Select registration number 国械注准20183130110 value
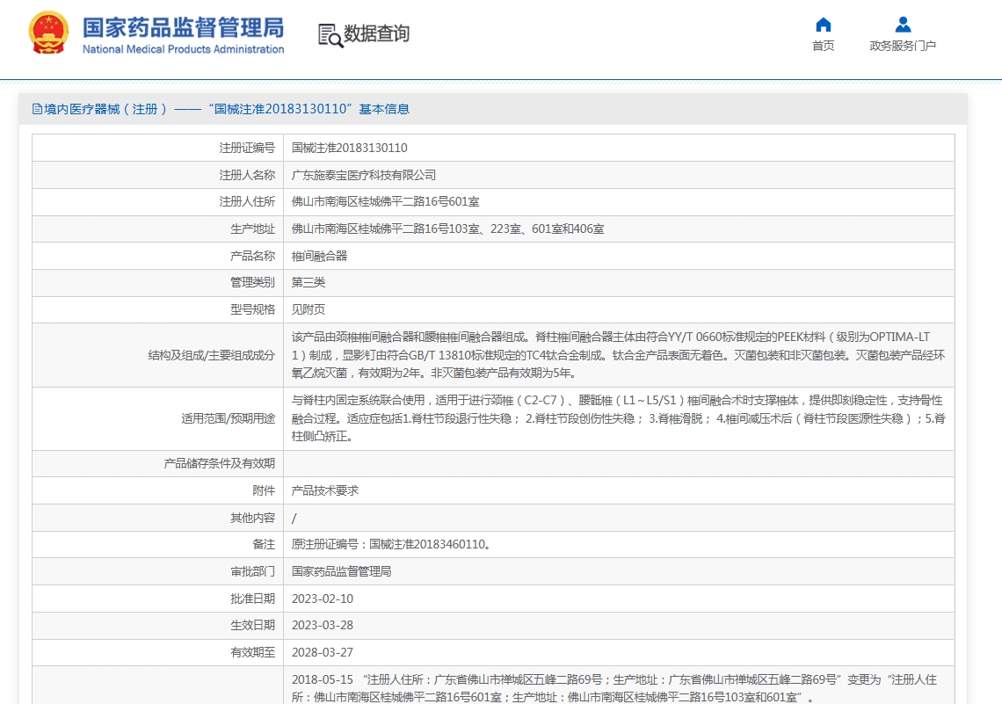 click(x=349, y=149)
